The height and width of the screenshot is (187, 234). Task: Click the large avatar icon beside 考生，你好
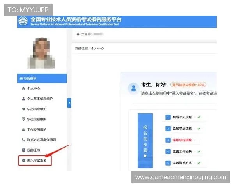pyautogui.click(x=133, y=88)
